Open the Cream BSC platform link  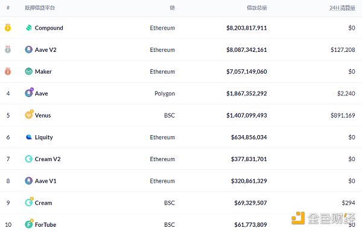point(43,203)
